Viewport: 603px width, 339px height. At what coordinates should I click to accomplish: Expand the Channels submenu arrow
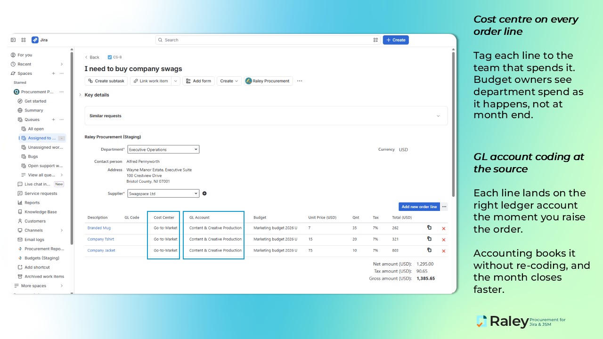61,230
